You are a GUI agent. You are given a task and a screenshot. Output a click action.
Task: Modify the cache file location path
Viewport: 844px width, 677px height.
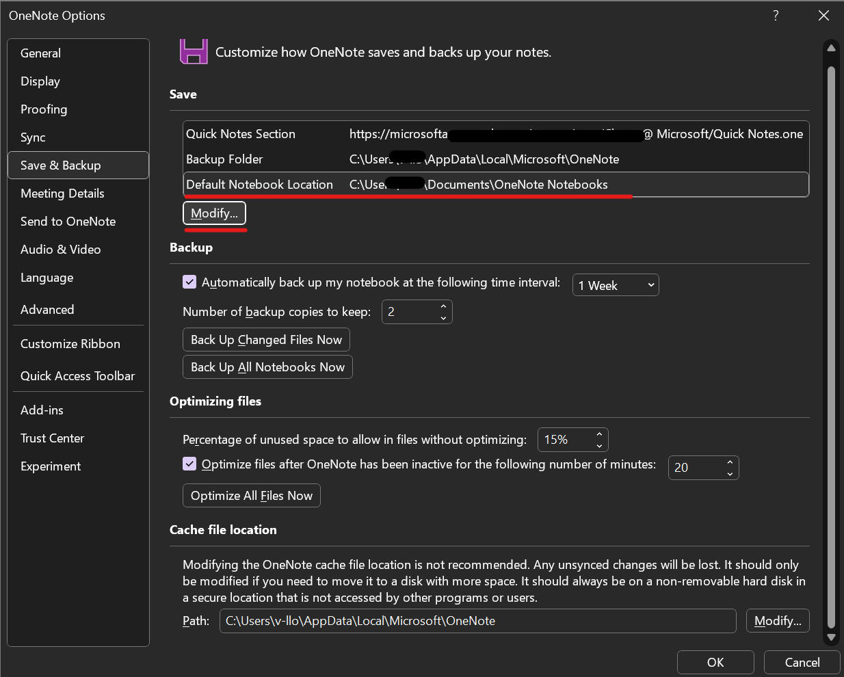[x=777, y=620]
